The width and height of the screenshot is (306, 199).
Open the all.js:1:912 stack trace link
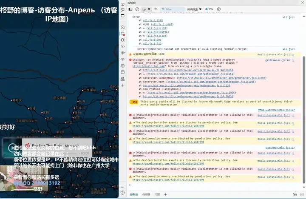point(152,43)
